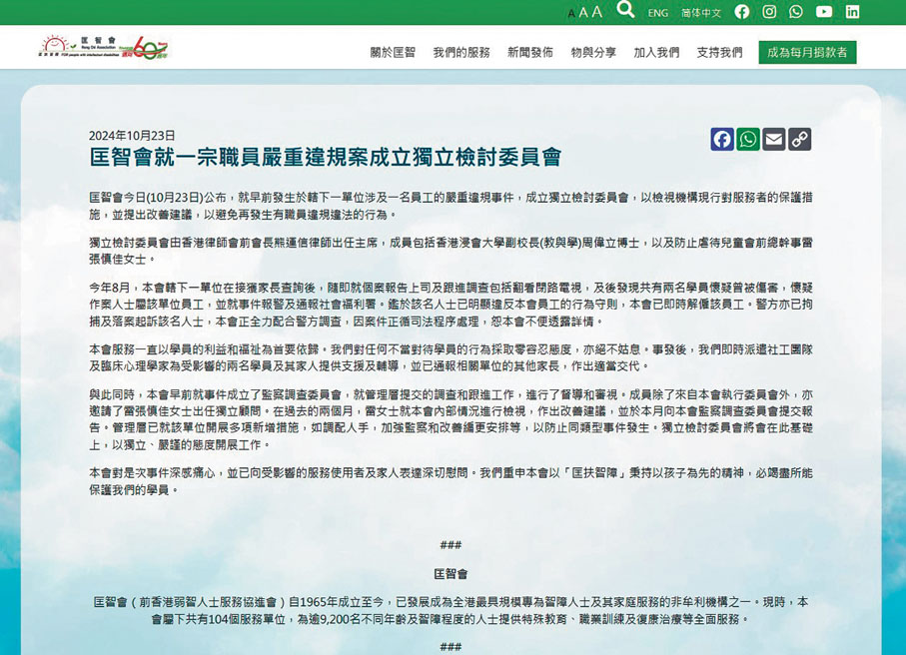Open 物與分享 menu
Image resolution: width=906 pixels, height=655 pixels.
[593, 53]
